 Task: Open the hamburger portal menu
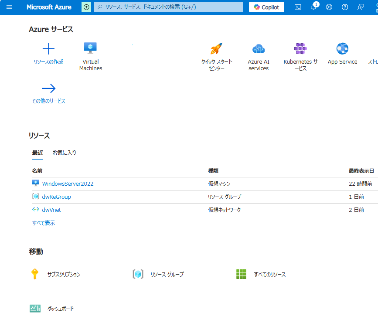(x=9, y=7)
